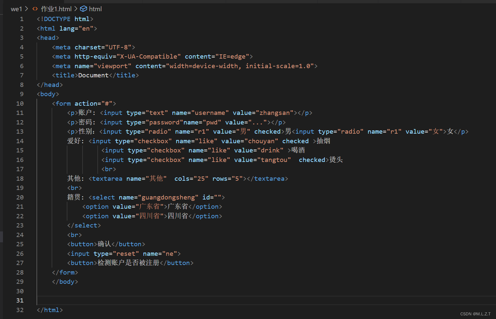Expand the chevron after 'we1' breadcrumb
Viewport: 496px width, 319px height.
(27, 9)
